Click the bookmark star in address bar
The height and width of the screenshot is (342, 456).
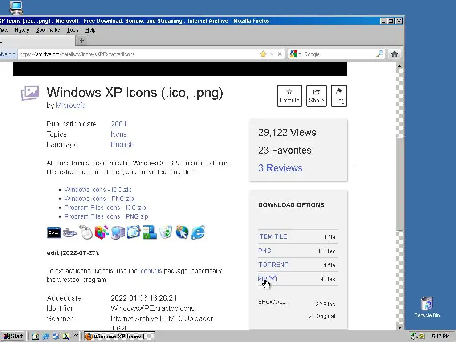click(x=263, y=54)
